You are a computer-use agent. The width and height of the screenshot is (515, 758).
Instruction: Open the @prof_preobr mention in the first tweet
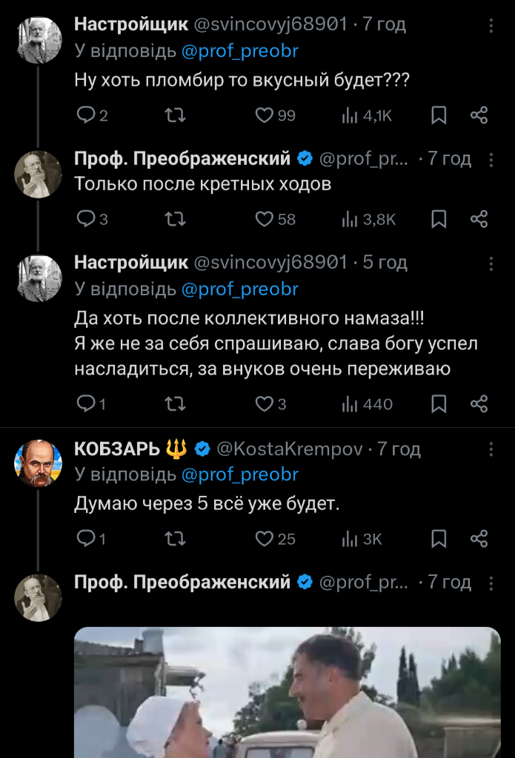(x=239, y=51)
